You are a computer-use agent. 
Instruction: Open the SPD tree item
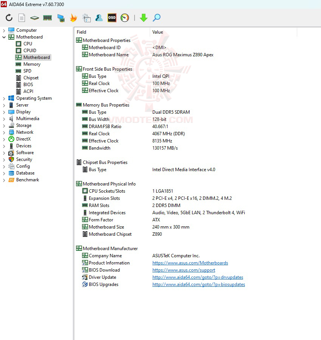point(27,71)
